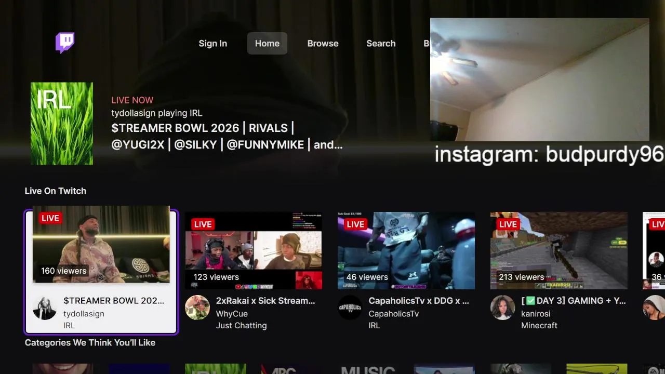Open the 'CapaholicsTv x DDG x' title
The height and width of the screenshot is (374, 665).
point(419,301)
